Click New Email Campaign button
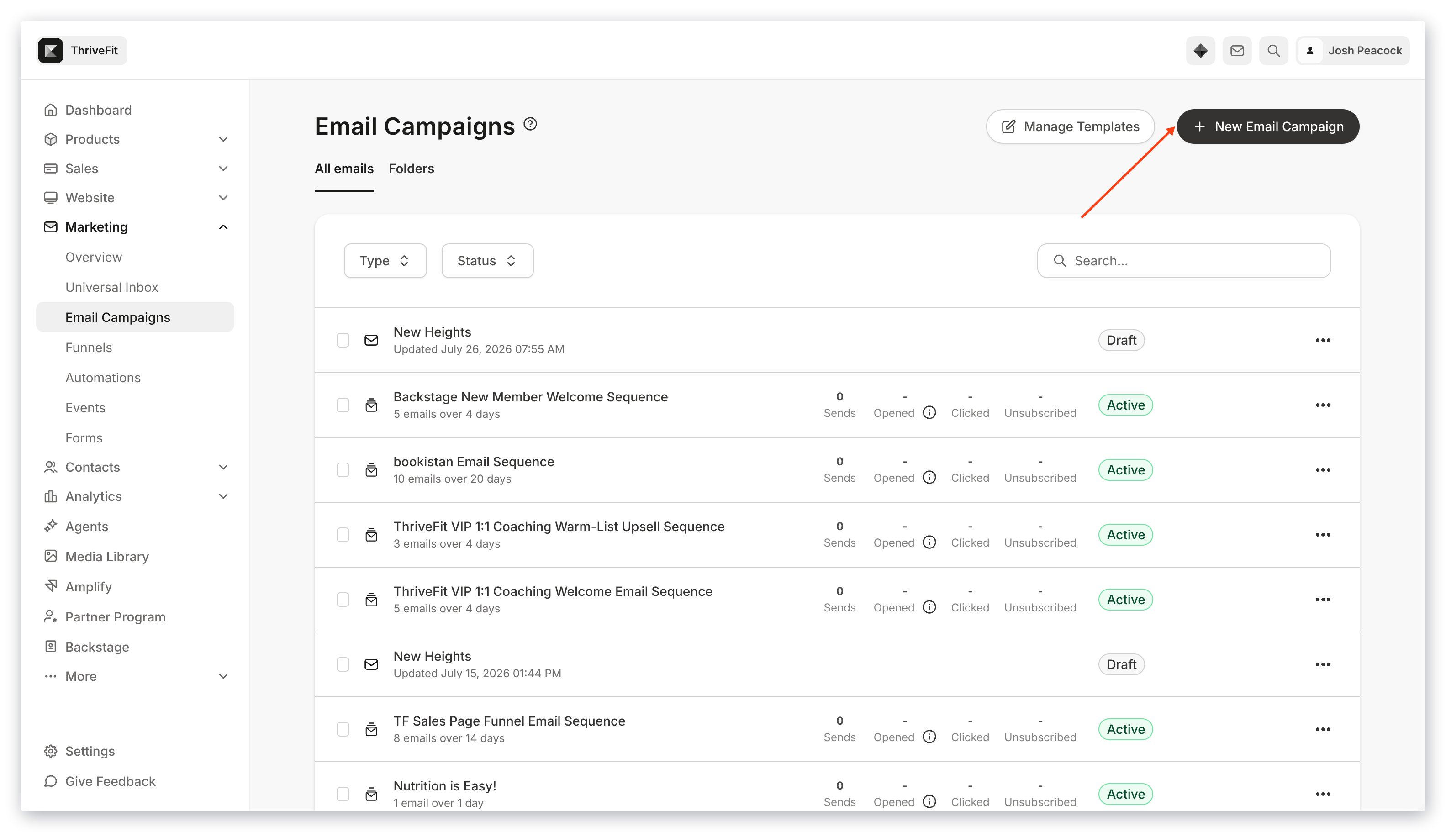1446x832 pixels. [1268, 126]
